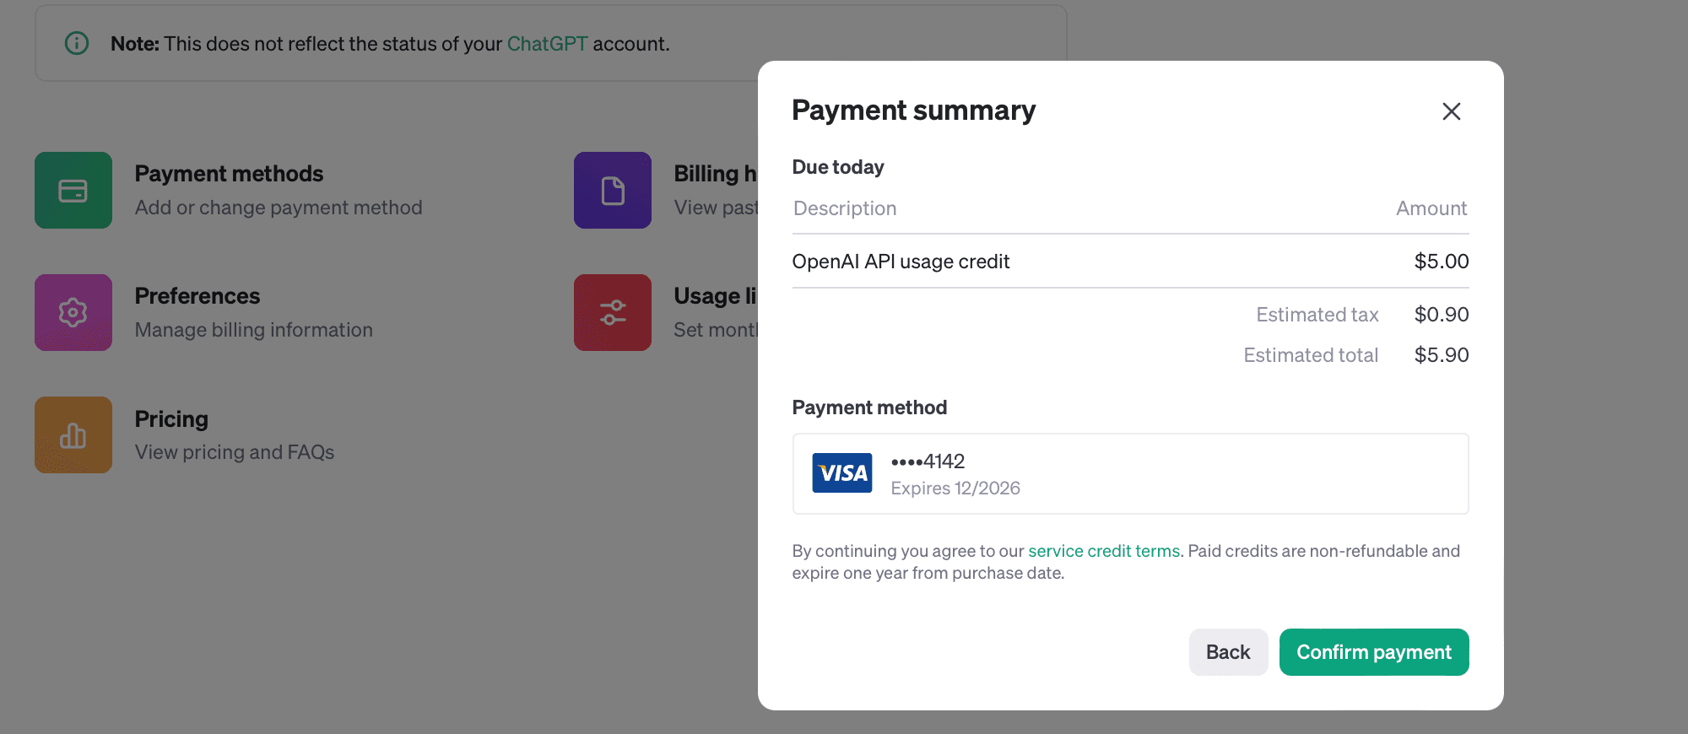Screen dimensions: 1688x734
Task: Click the OpenAI API usage credit row
Action: (1131, 262)
